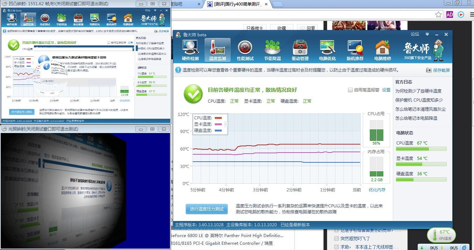Click the 目前各硬件温度均正常 status headline
This screenshot has width=474, height=250.
[252, 90]
